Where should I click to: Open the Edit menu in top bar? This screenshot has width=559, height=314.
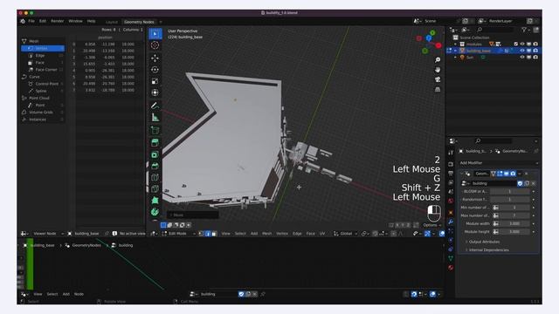(x=43, y=21)
